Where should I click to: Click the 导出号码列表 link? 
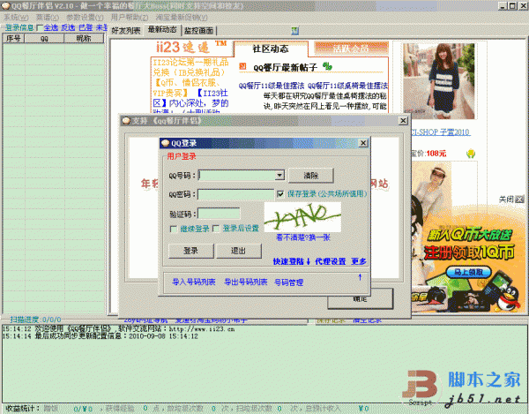[246, 282]
